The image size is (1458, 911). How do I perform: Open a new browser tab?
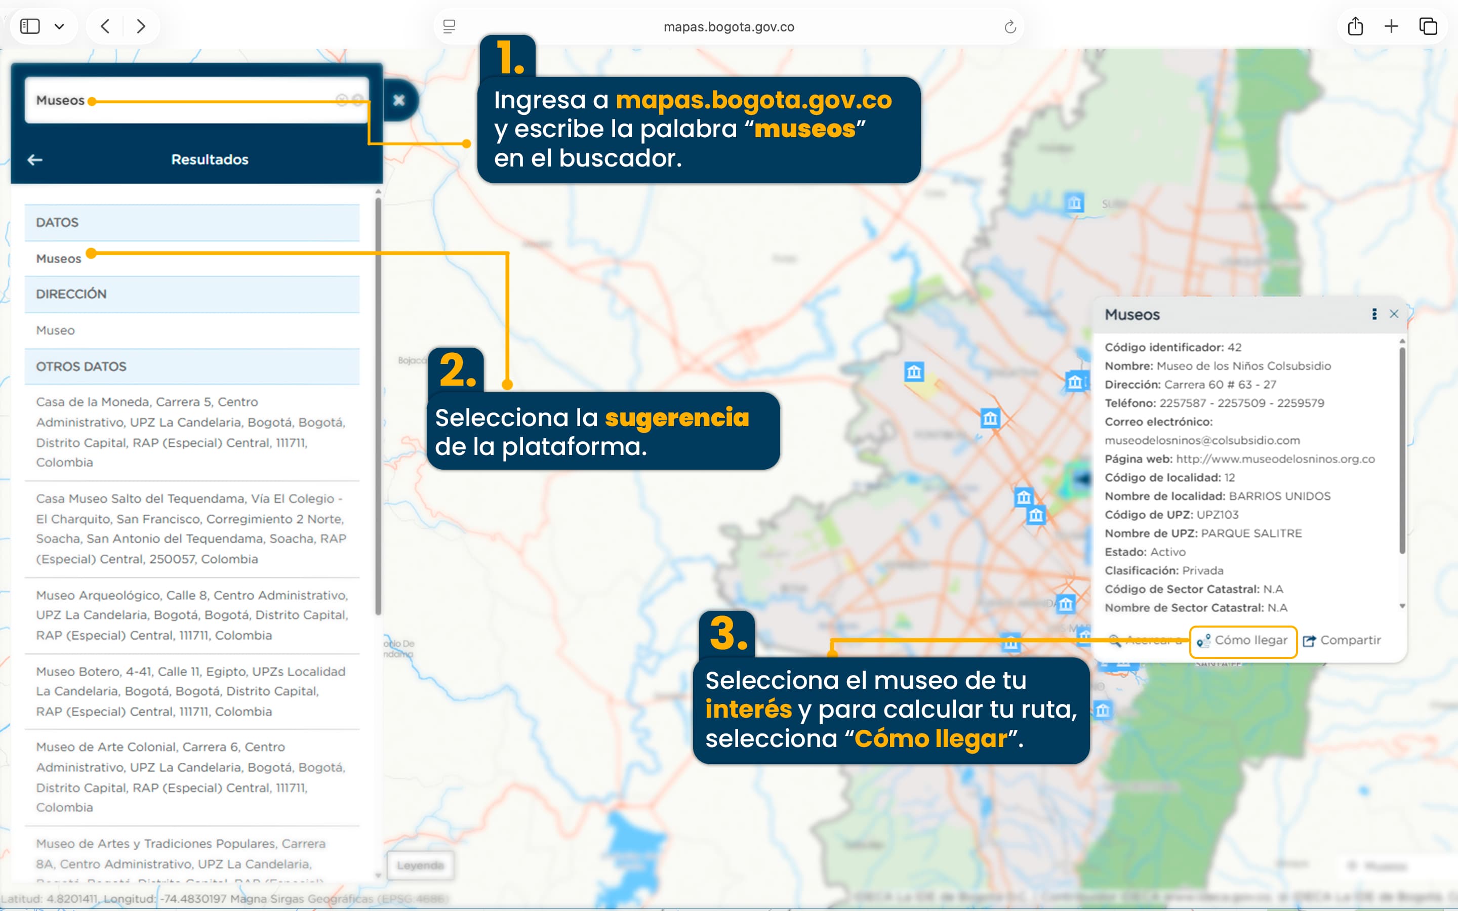[x=1392, y=26]
